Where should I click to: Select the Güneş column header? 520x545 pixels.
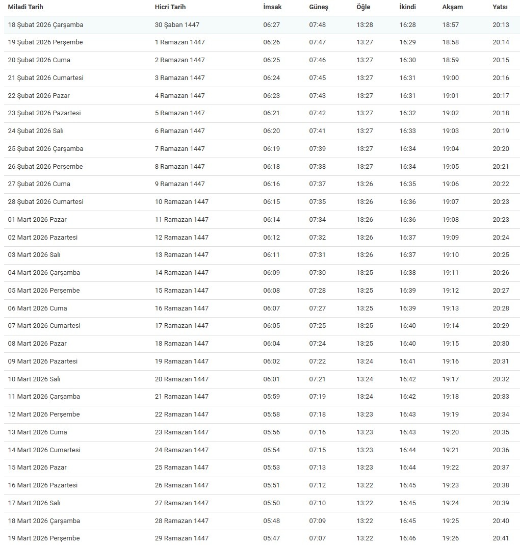319,7
